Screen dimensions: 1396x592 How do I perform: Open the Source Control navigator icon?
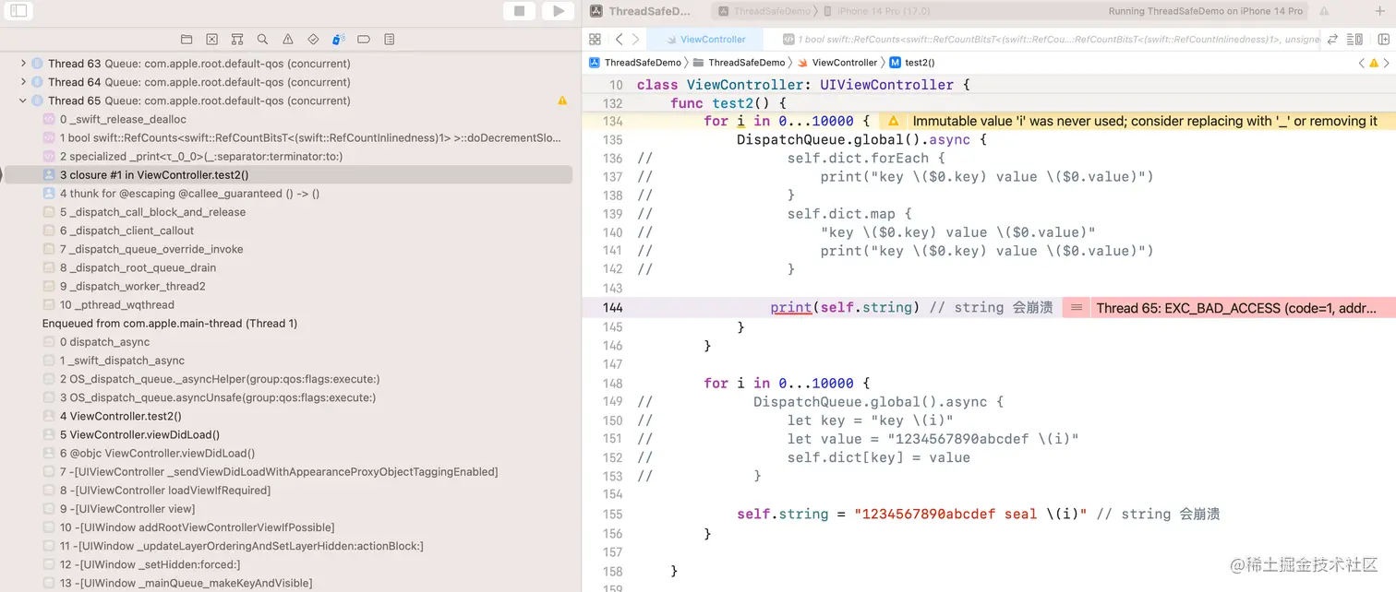[x=211, y=40]
